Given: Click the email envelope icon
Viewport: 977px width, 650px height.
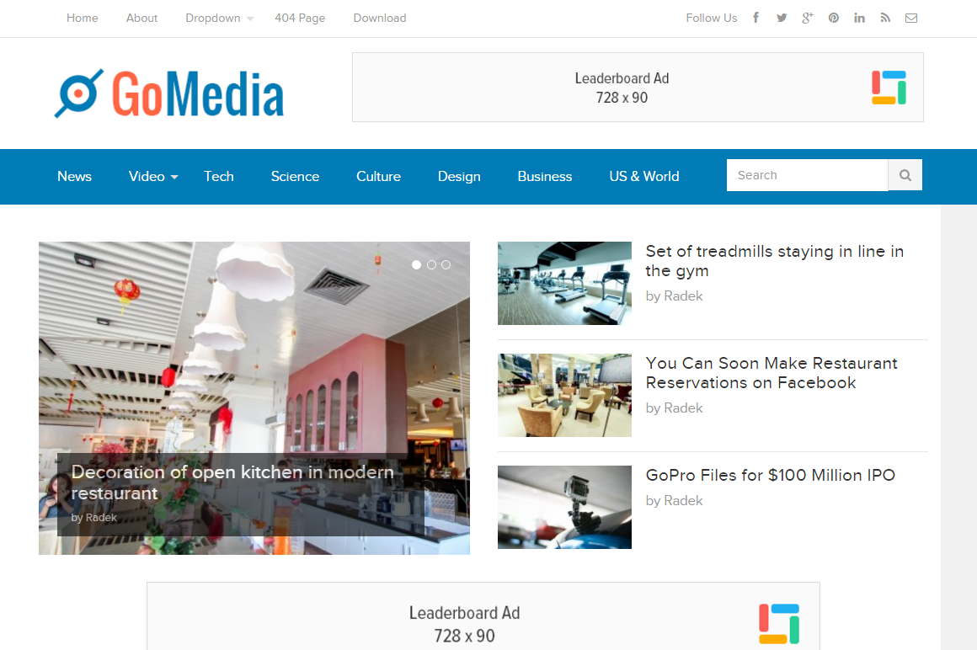Looking at the screenshot, I should pyautogui.click(x=911, y=18).
